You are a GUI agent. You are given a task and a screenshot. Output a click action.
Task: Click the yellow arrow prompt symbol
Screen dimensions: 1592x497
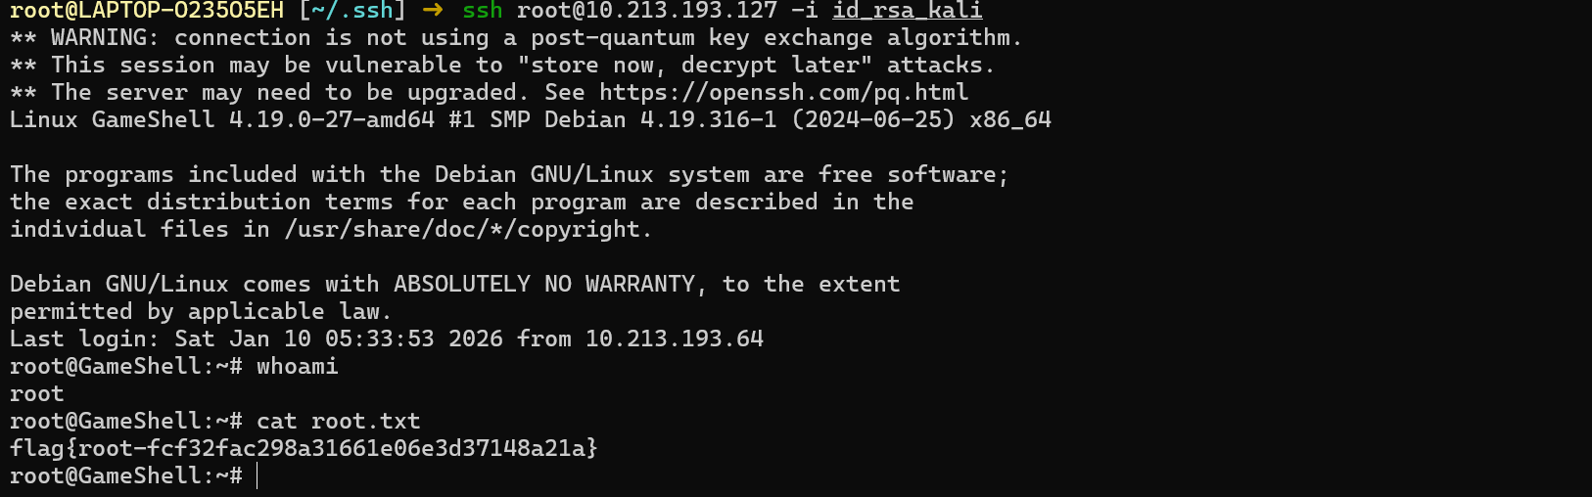click(433, 11)
